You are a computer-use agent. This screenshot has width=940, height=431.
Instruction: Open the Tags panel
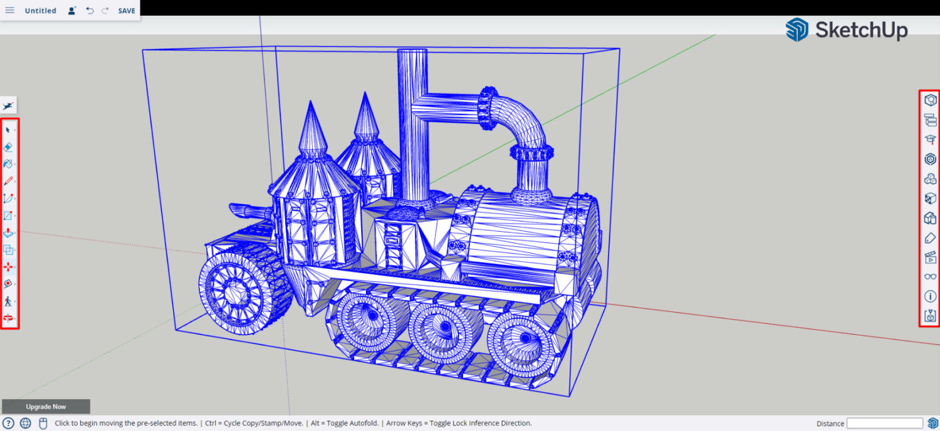coord(930,238)
